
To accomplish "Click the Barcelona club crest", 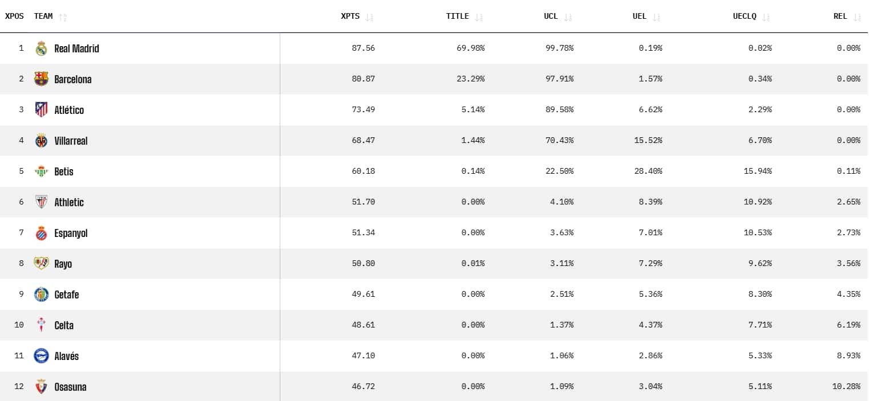I will [41, 79].
